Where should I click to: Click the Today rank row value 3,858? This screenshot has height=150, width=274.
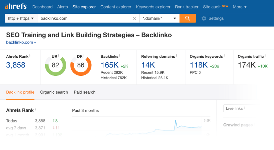click(x=40, y=121)
